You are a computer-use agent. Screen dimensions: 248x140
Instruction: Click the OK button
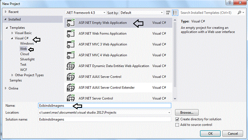point(210,133)
